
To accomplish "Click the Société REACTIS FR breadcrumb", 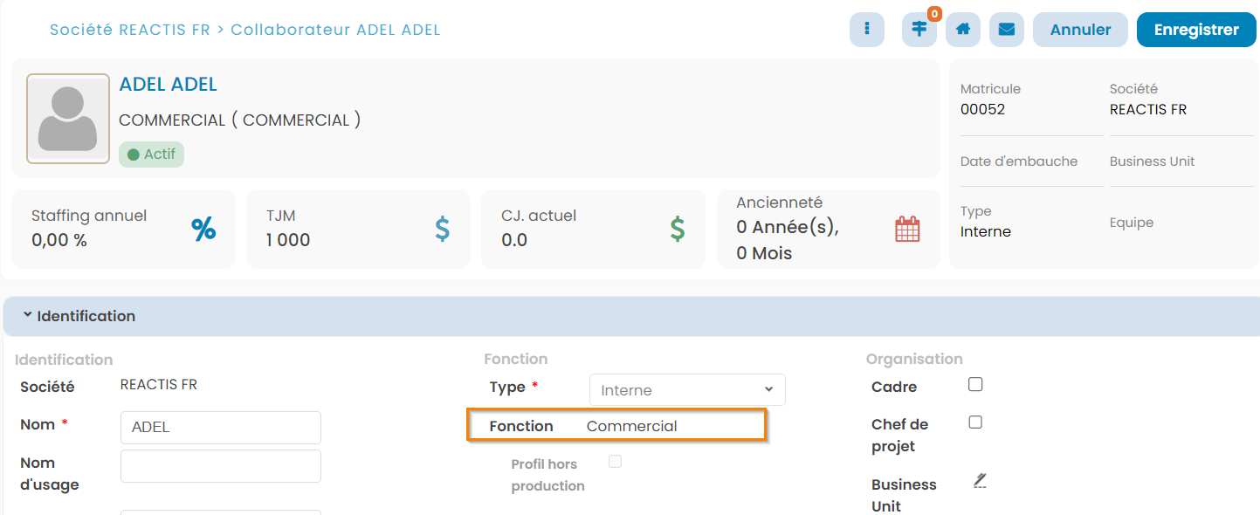I will 129,30.
